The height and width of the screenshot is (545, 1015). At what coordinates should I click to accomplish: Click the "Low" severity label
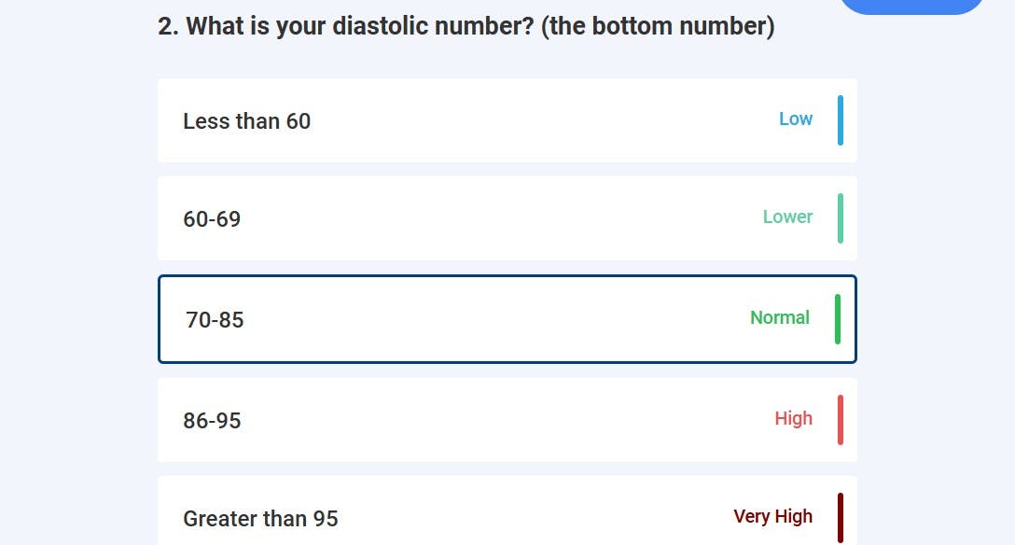click(795, 119)
